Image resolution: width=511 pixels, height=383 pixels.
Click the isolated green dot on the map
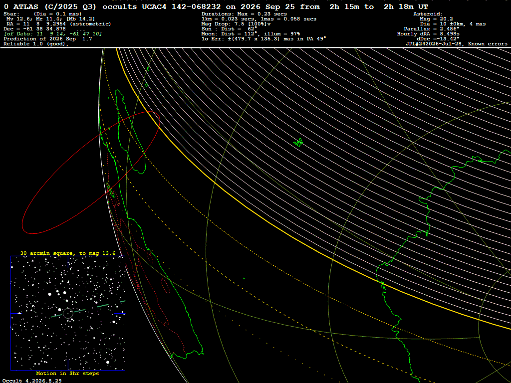[x=244, y=278]
